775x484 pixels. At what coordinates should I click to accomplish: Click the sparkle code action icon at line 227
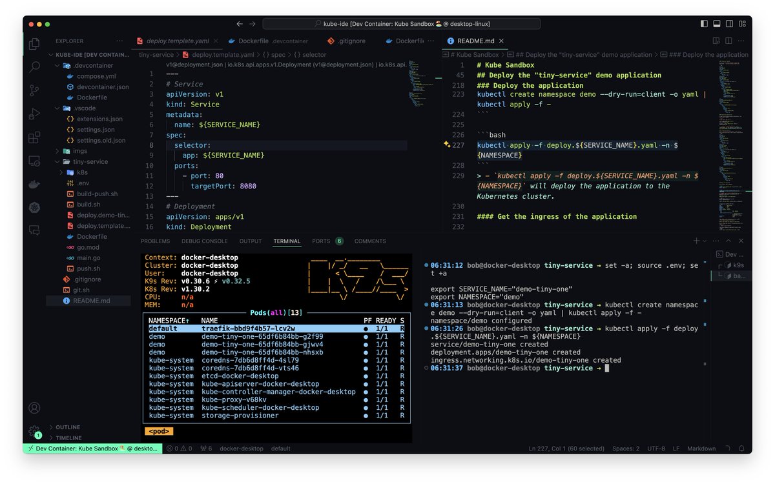point(447,145)
